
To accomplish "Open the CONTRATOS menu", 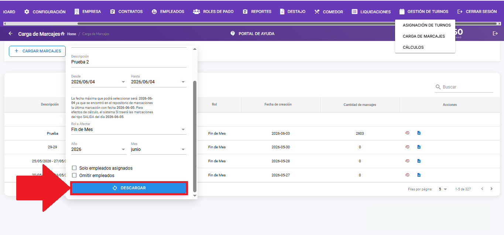I will (126, 11).
